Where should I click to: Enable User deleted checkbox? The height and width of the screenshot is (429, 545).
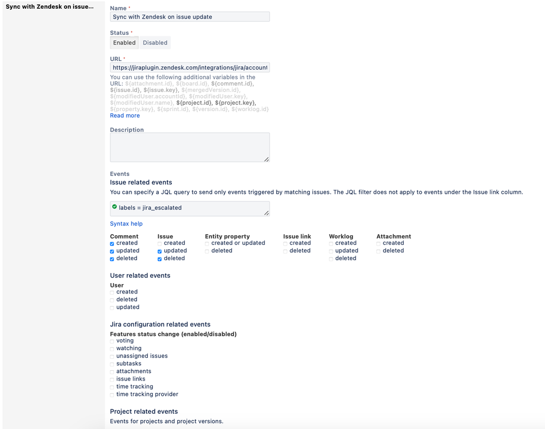(112, 301)
